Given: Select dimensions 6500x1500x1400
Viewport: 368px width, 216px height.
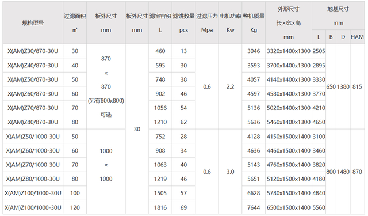Looking at the screenshot, I should pos(289,207).
